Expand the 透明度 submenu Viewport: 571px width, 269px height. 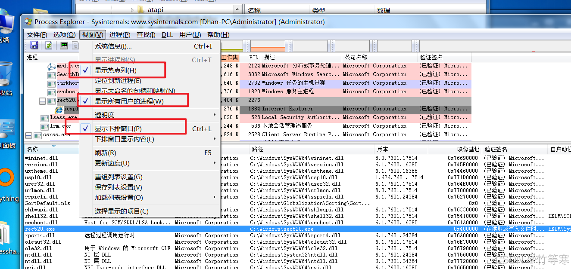150,115
